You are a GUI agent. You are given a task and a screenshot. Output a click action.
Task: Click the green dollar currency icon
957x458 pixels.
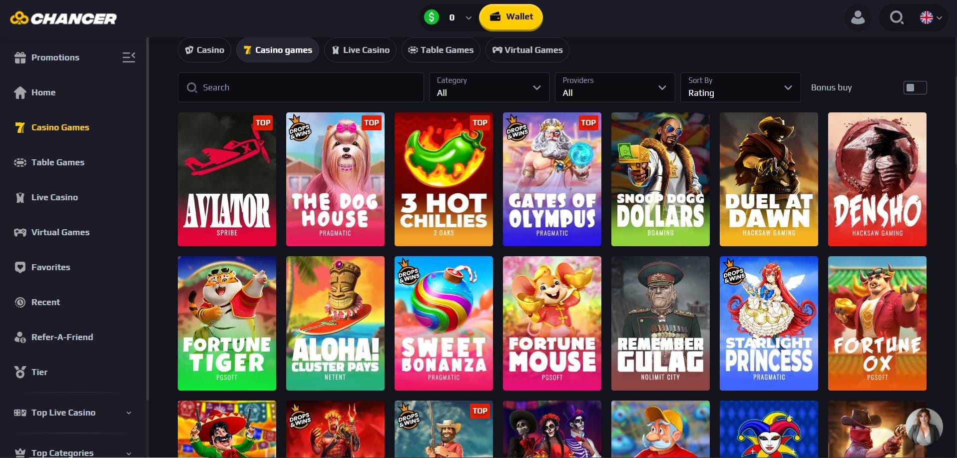[x=432, y=17]
